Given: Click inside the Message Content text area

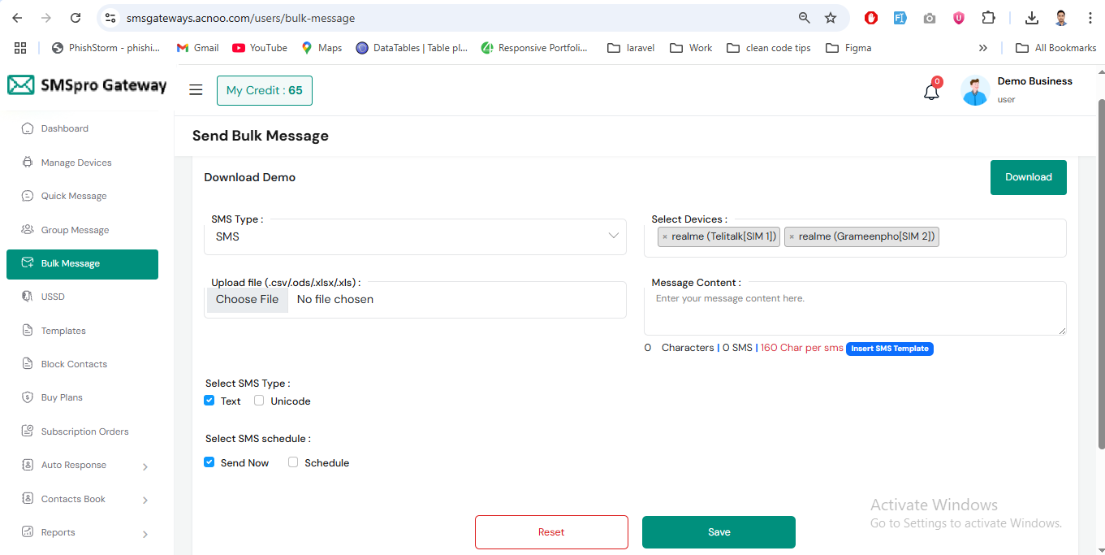Looking at the screenshot, I should (854, 309).
